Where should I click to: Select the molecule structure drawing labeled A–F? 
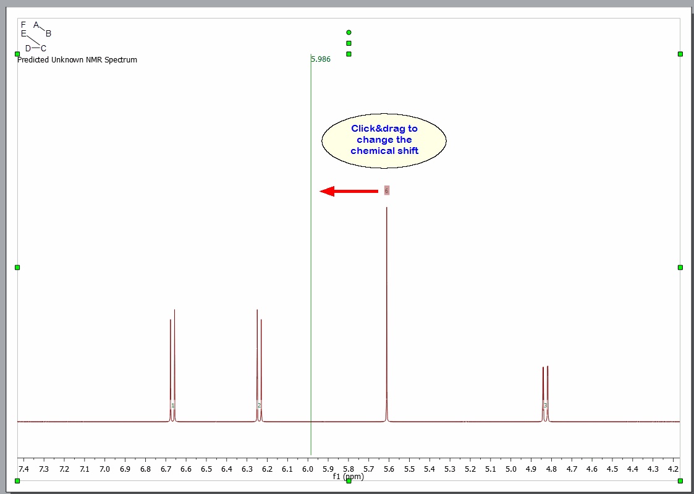pos(36,36)
